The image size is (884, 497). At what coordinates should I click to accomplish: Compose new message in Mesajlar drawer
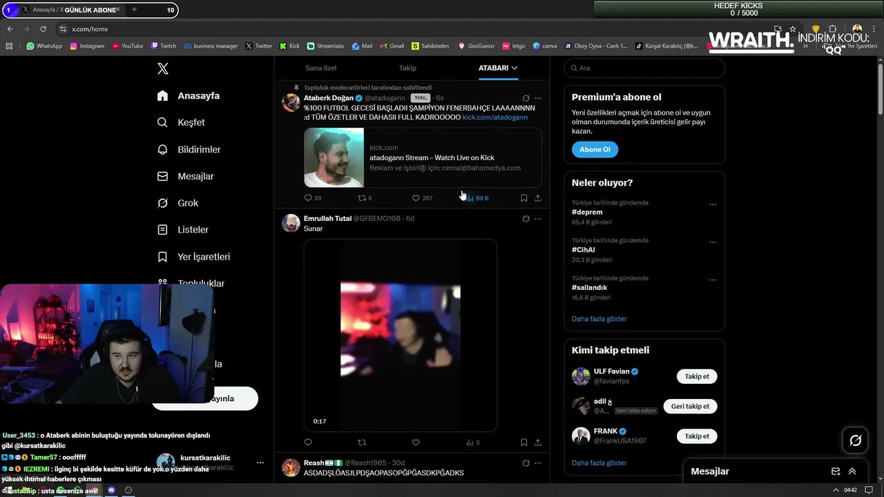pyautogui.click(x=836, y=471)
